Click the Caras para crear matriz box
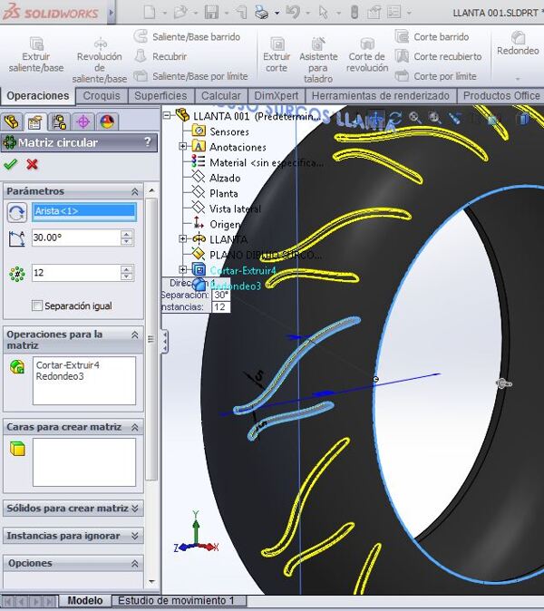The width and height of the screenshot is (544, 611). point(84,462)
